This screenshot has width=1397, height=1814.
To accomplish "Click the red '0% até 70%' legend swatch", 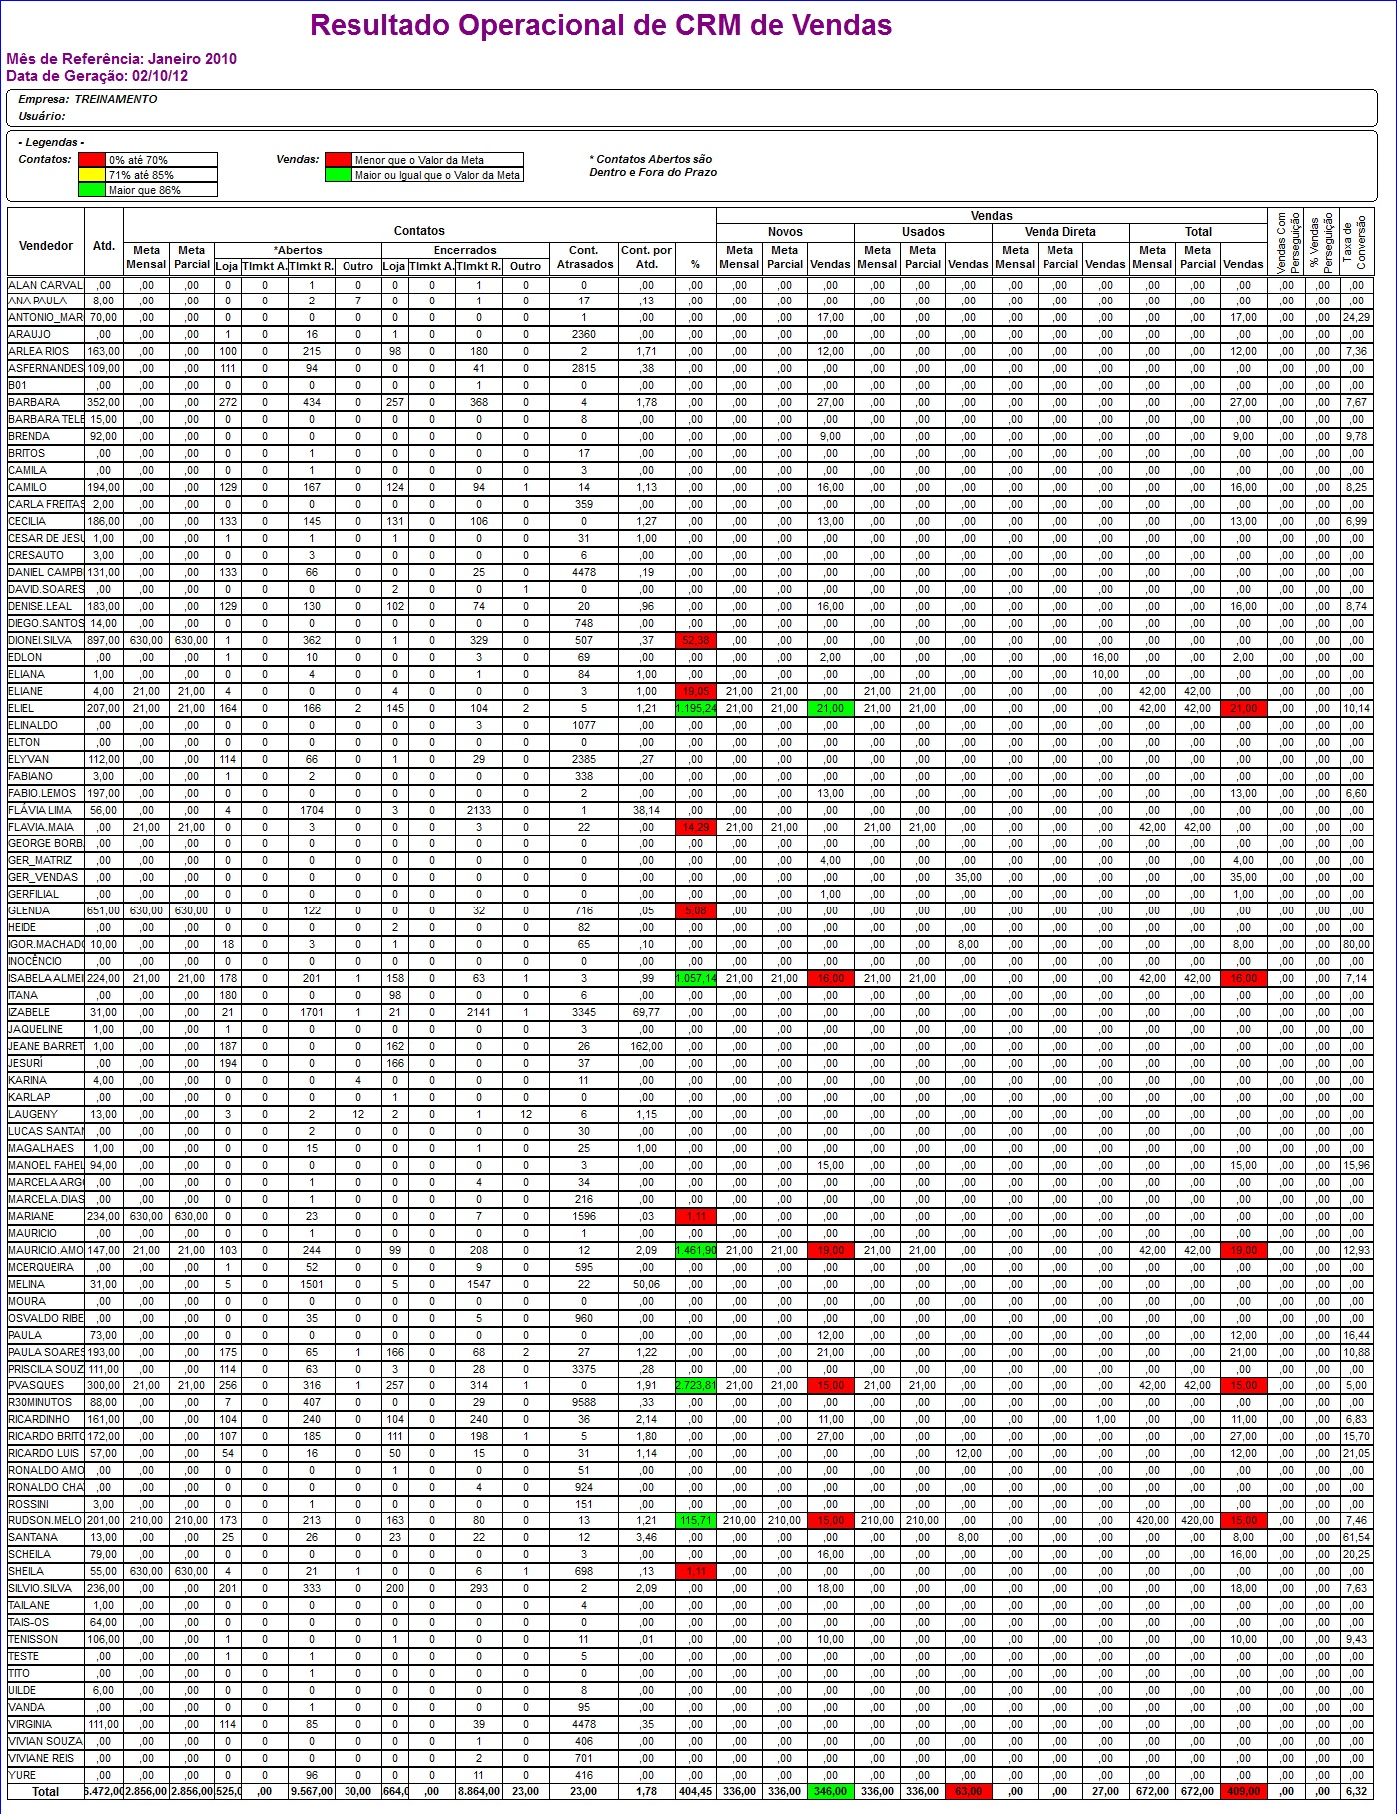I will 93,160.
